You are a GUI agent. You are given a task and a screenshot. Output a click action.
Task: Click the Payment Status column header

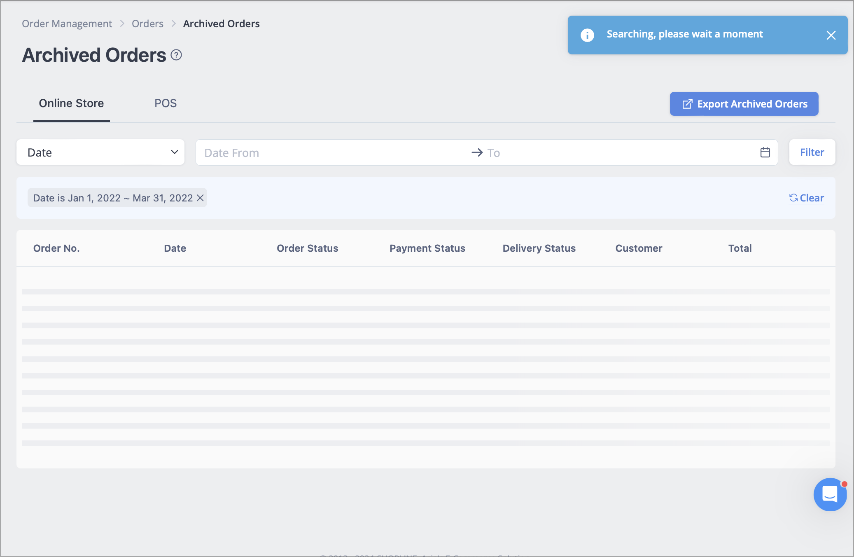point(427,248)
